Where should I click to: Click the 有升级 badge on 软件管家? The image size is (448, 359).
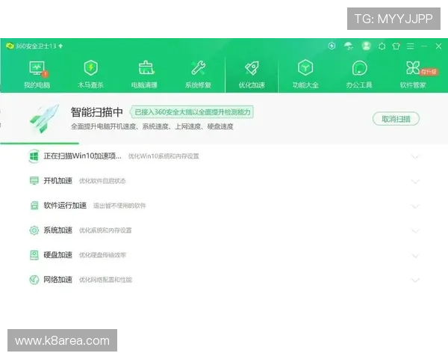pos(429,72)
